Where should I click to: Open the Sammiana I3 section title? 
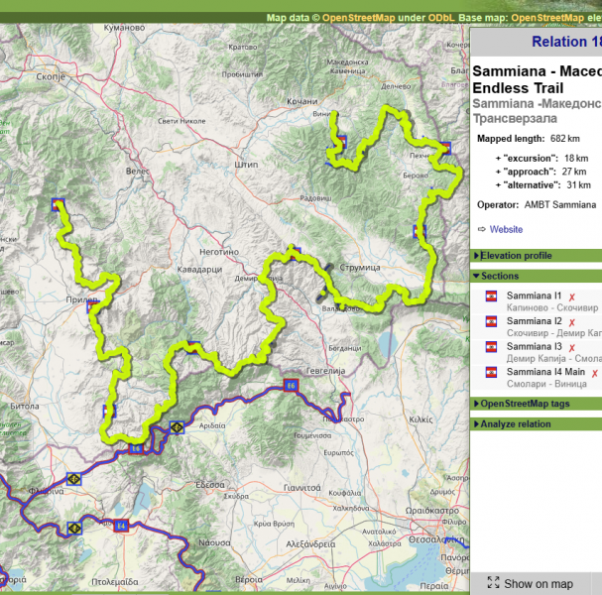(x=534, y=346)
